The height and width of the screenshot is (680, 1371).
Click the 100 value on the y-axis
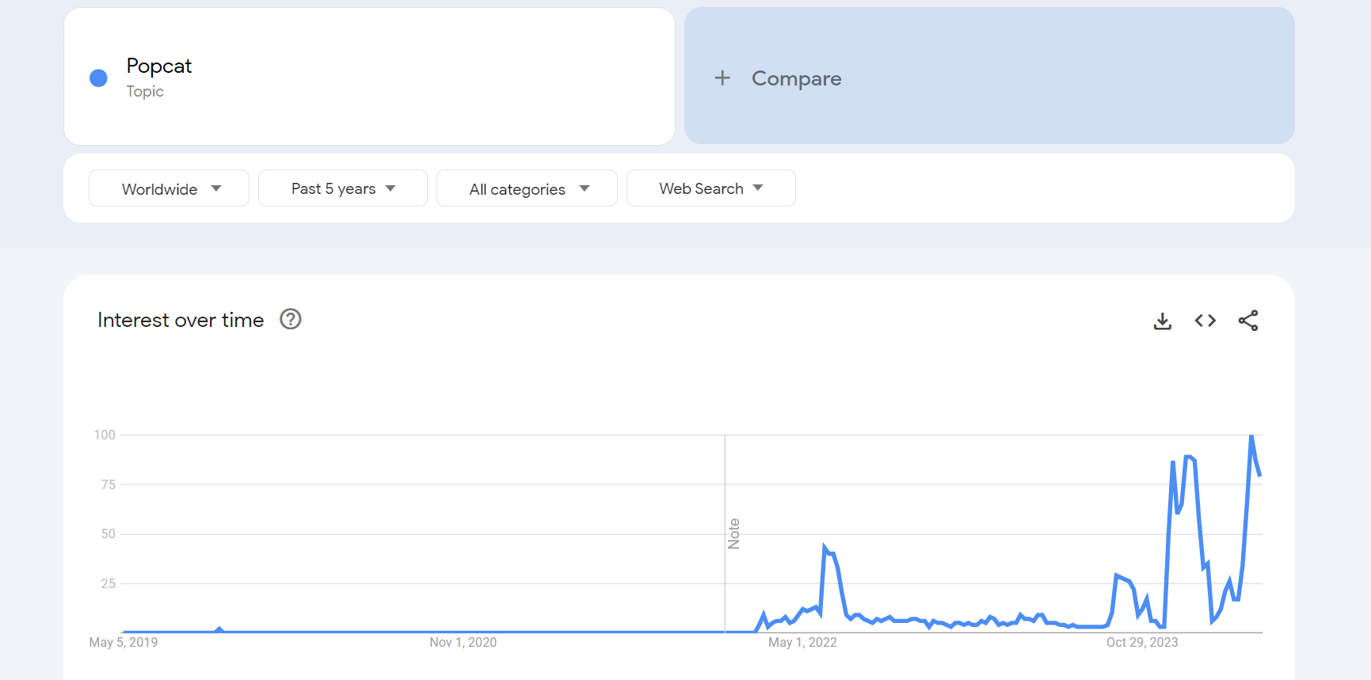pyautogui.click(x=105, y=435)
